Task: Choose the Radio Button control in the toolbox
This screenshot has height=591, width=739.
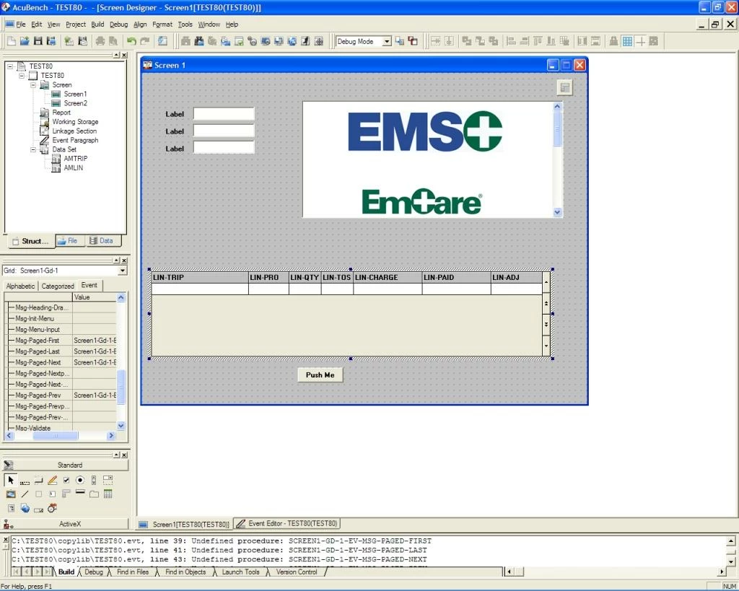Action: point(80,481)
